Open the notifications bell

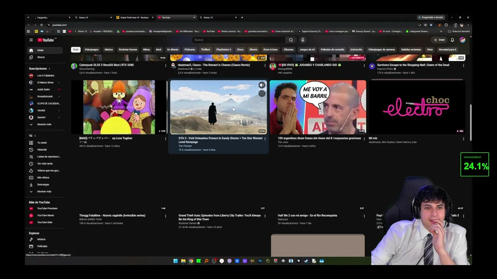click(452, 40)
